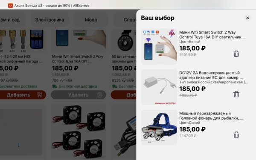Click the trash icon inside the Удалить button

pyautogui.click(x=99, y=95)
